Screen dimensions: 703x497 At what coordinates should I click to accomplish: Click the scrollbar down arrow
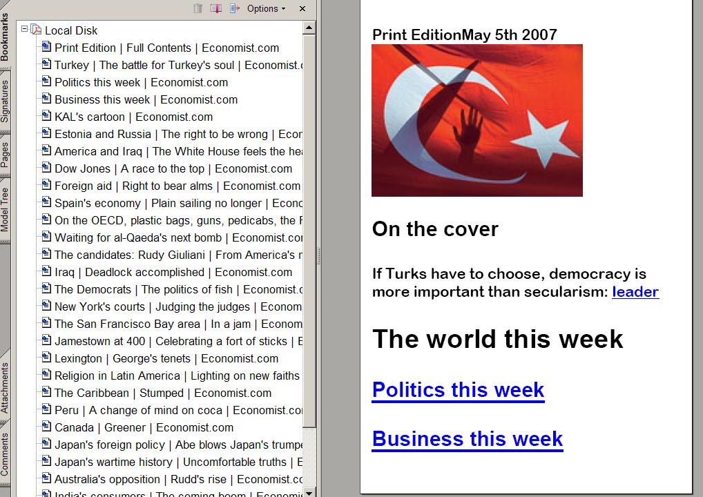(309, 492)
